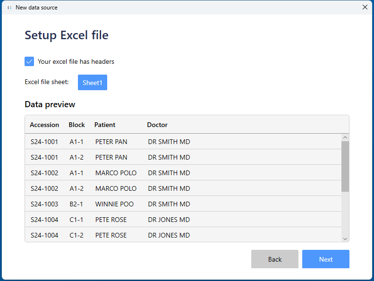The height and width of the screenshot is (281, 374).
Task: Click the Accession column header
Action: tap(44, 125)
